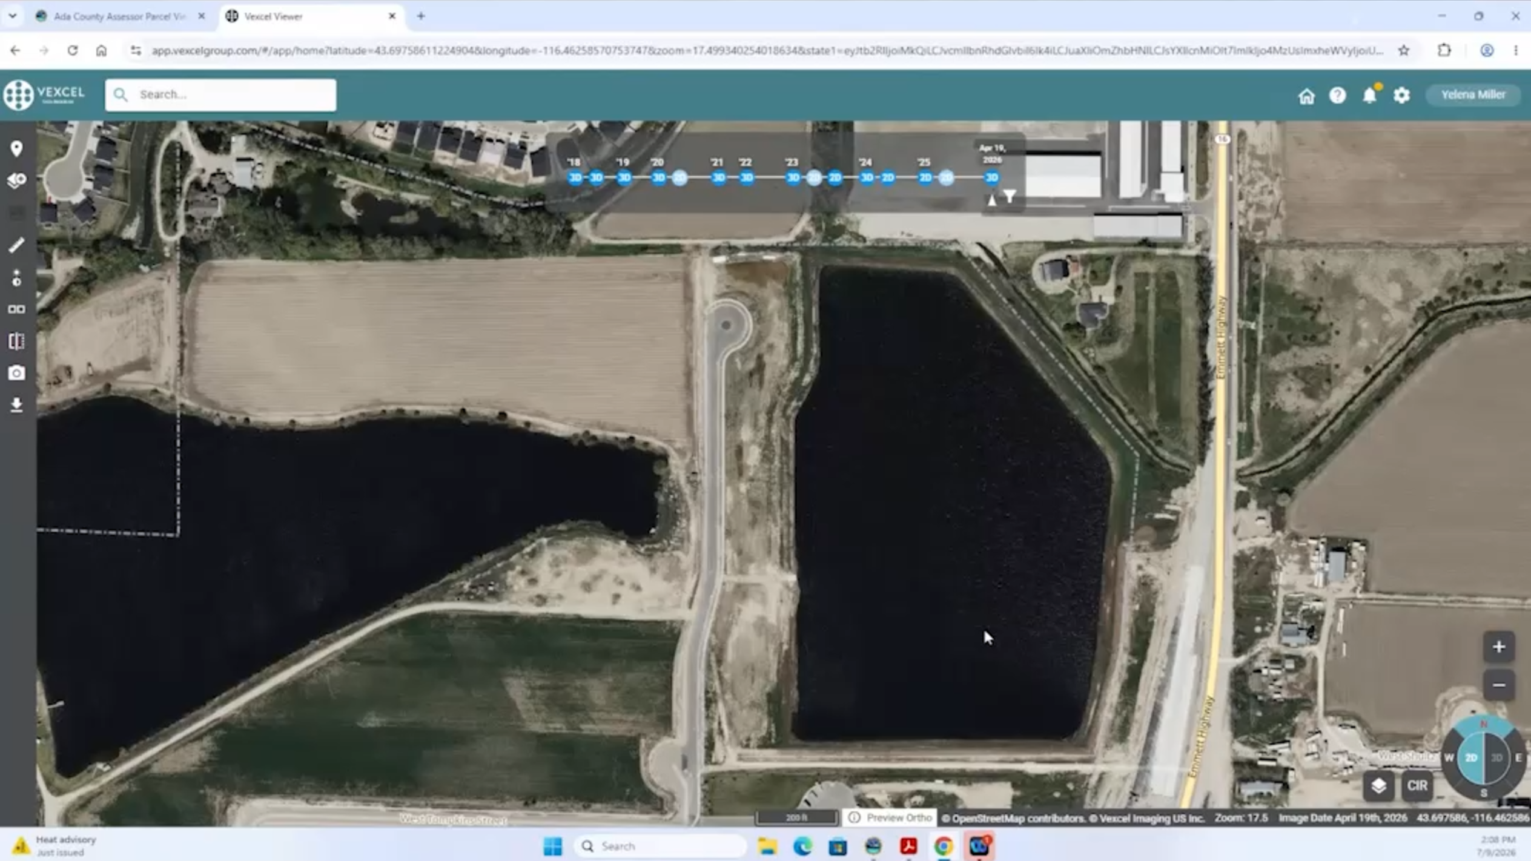View site information icon in address bar
The width and height of the screenshot is (1531, 861).
coord(136,50)
